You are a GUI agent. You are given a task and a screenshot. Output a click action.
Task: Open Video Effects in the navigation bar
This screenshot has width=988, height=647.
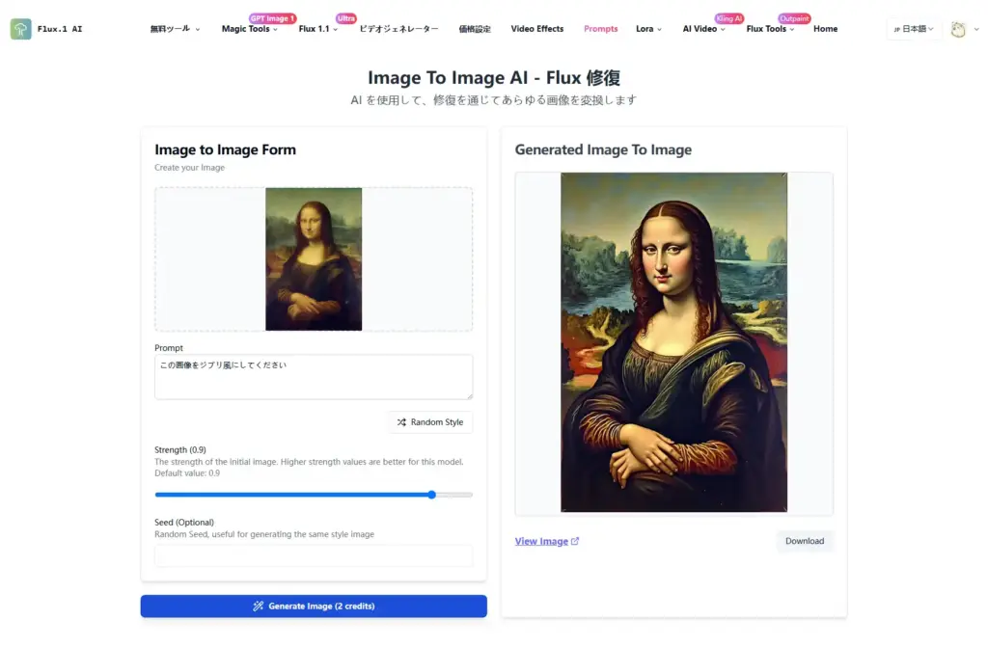point(536,29)
